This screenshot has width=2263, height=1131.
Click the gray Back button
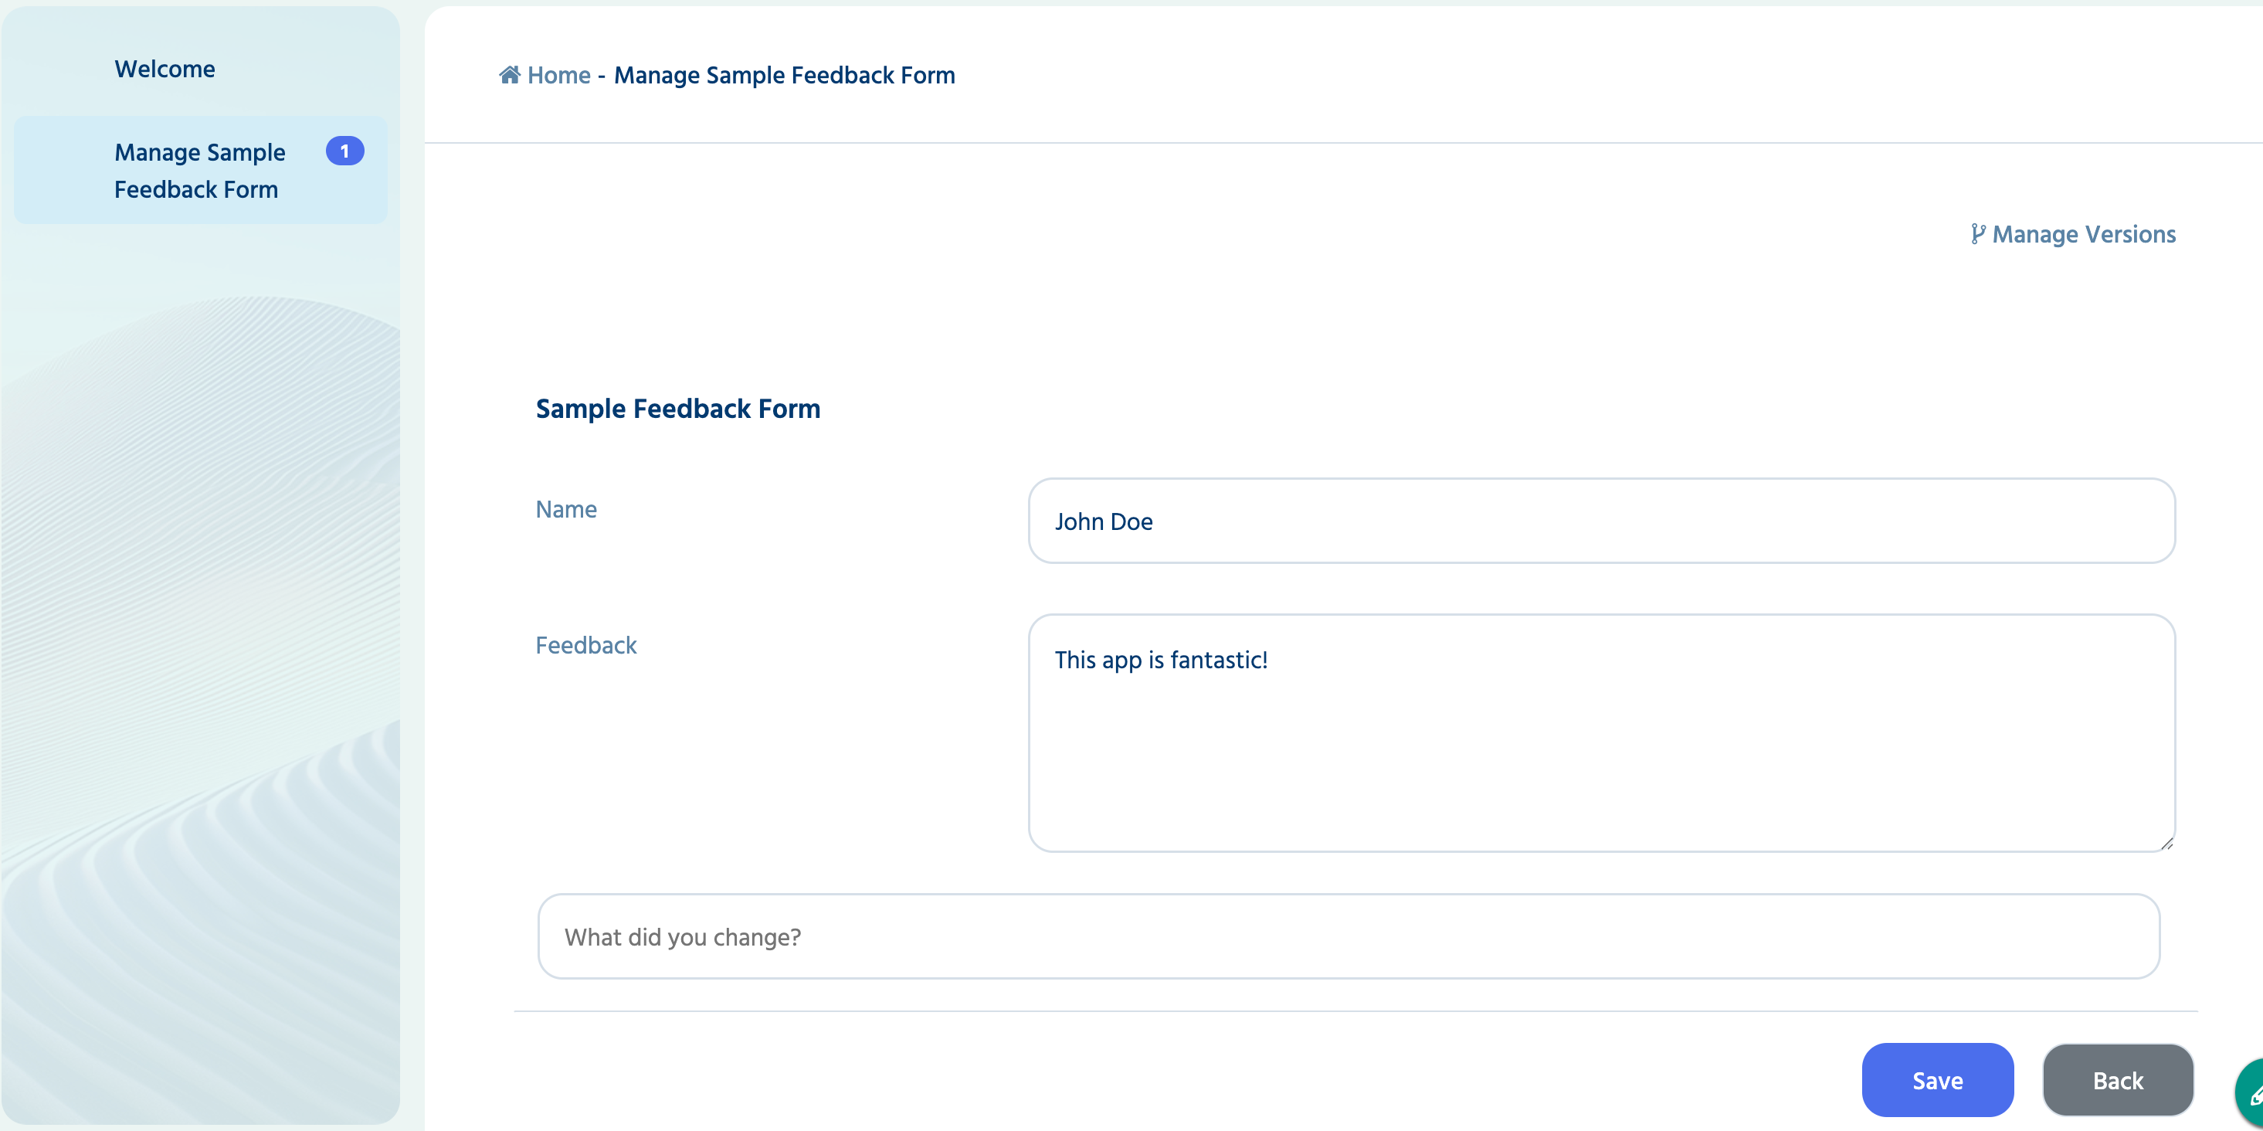[x=2117, y=1080]
